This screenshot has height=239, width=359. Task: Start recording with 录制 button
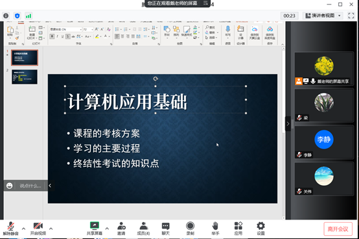tap(190, 229)
